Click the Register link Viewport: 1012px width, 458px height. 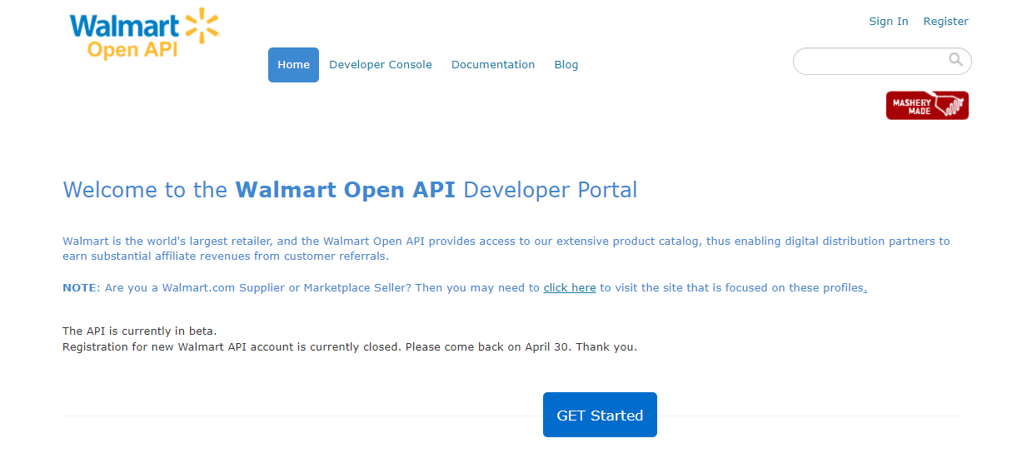945,22
